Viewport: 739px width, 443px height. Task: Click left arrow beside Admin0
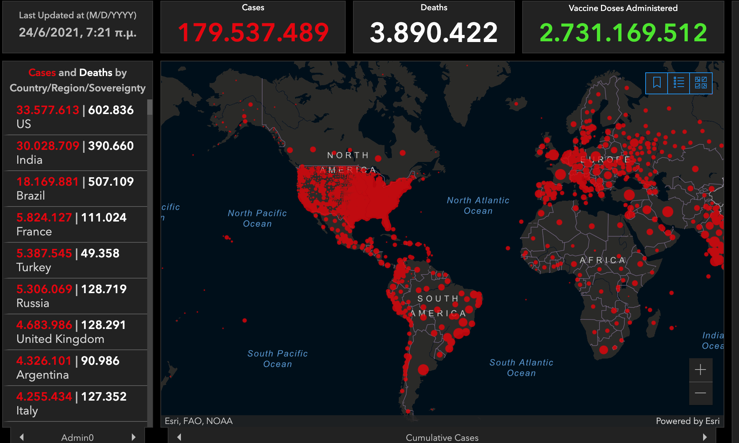tap(22, 437)
